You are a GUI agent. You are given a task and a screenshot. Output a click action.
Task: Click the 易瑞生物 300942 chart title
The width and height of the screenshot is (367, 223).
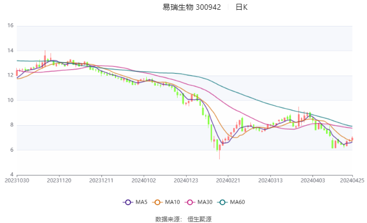coord(192,7)
